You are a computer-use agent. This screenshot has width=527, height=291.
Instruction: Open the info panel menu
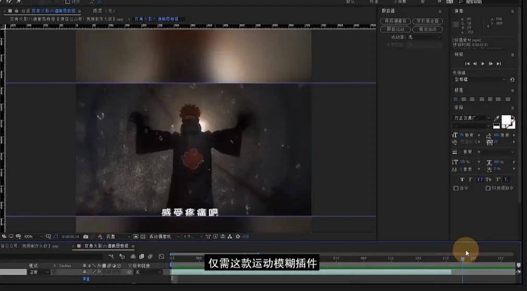point(512,11)
